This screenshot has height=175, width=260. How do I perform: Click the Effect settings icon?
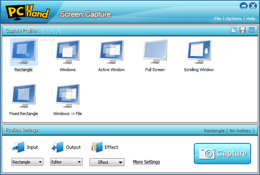point(96,147)
